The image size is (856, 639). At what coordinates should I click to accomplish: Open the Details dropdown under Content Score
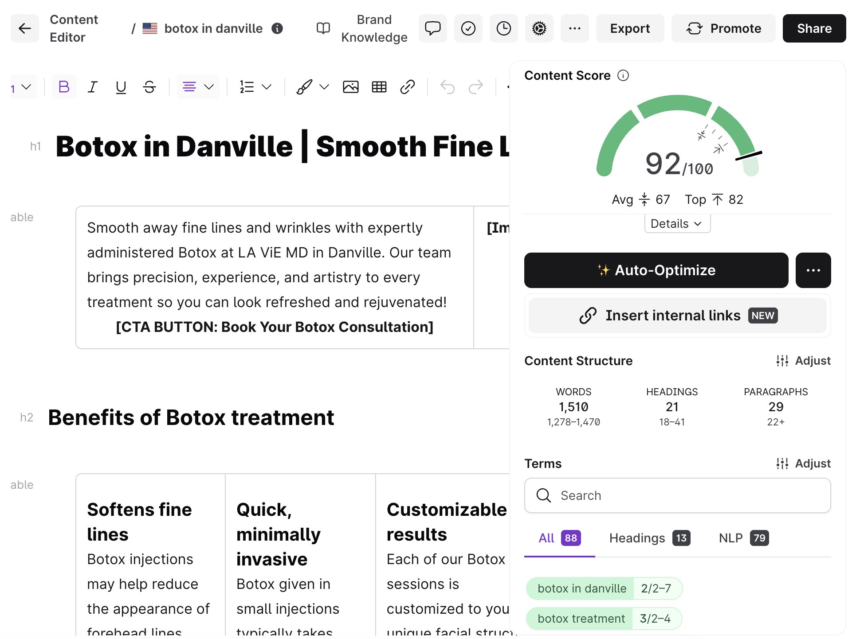pyautogui.click(x=676, y=223)
